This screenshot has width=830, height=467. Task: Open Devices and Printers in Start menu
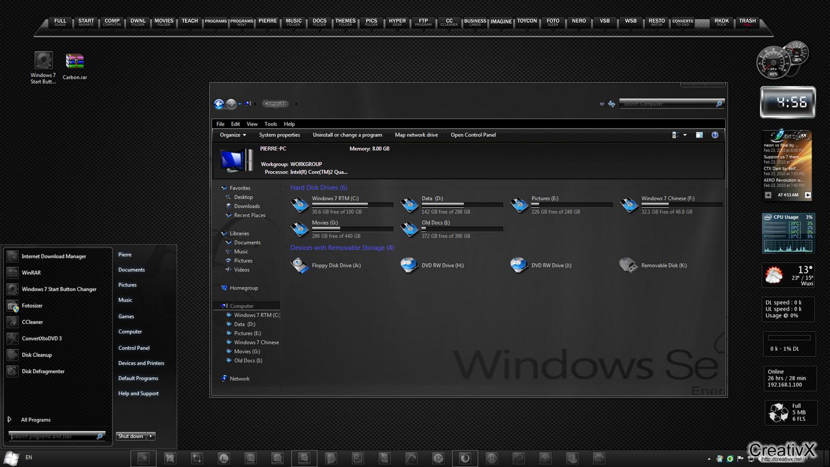[x=141, y=363]
